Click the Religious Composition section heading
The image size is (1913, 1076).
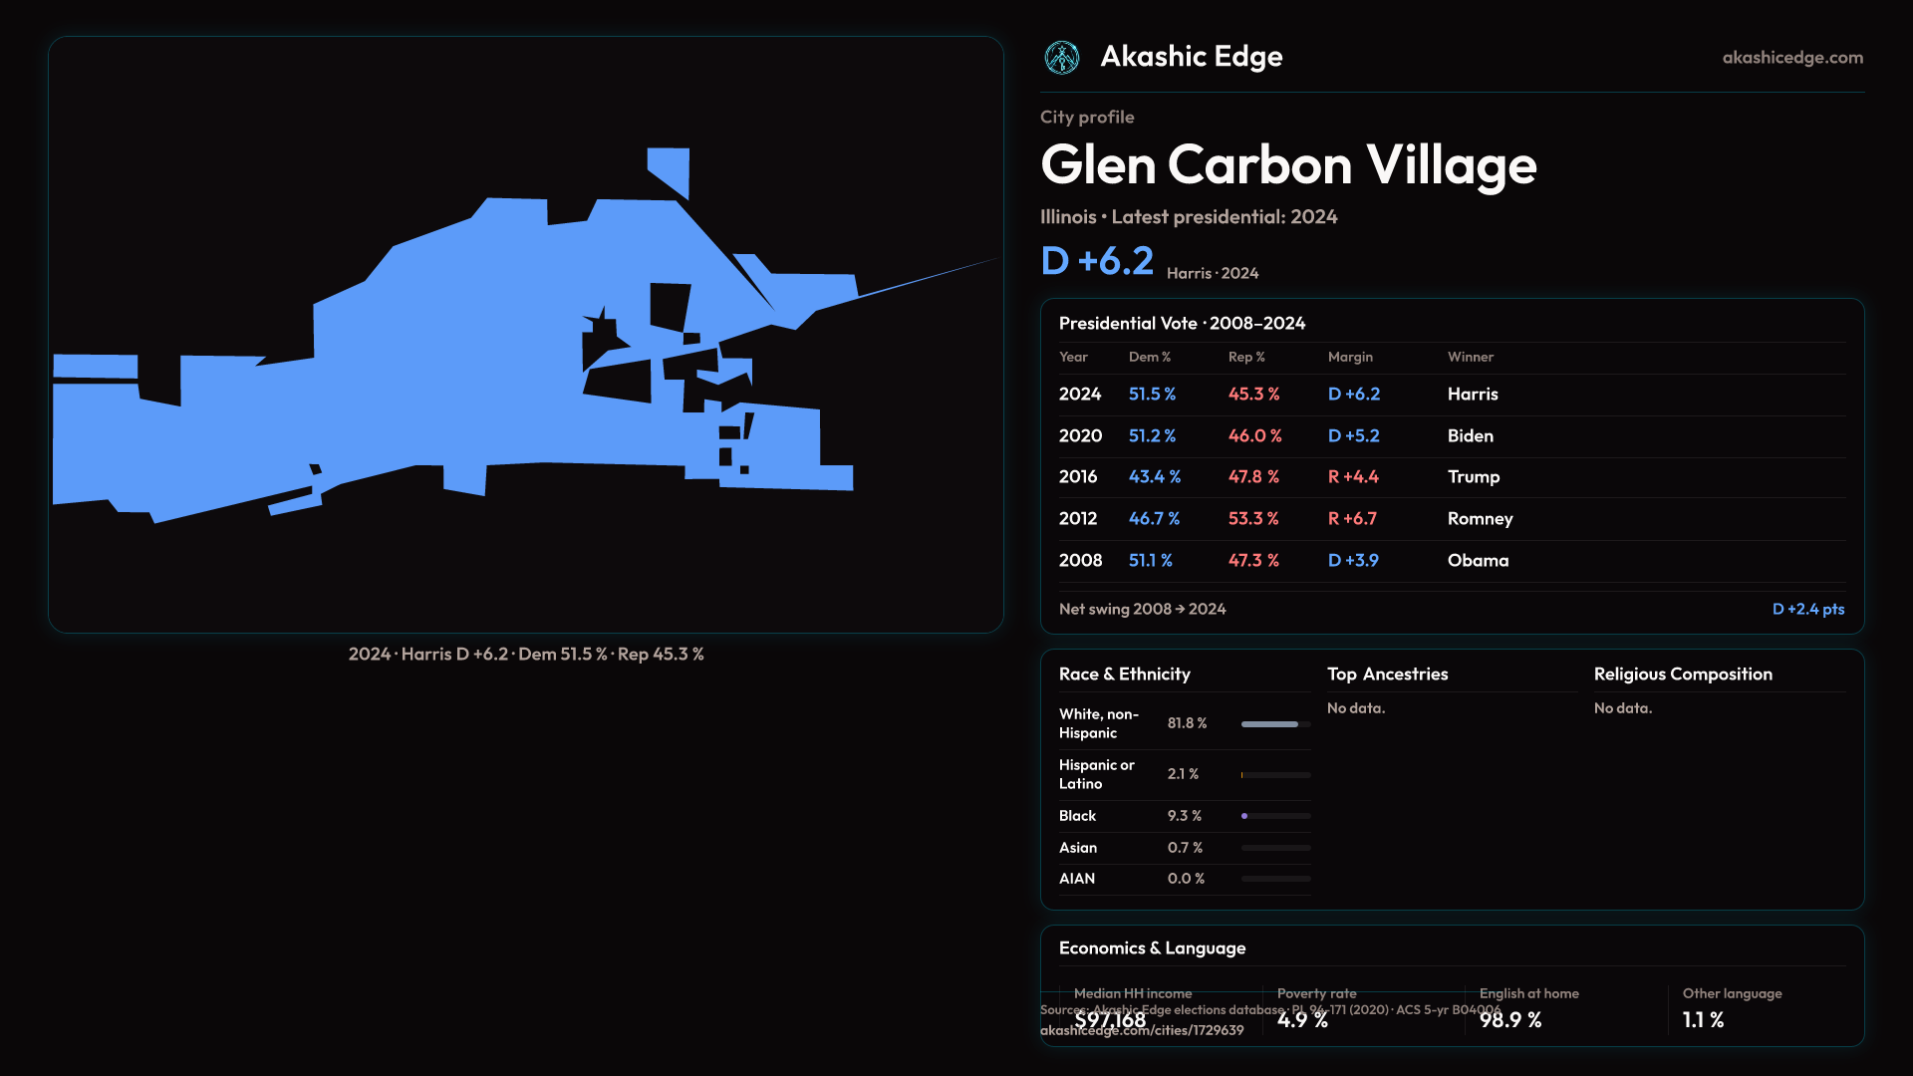click(1682, 674)
